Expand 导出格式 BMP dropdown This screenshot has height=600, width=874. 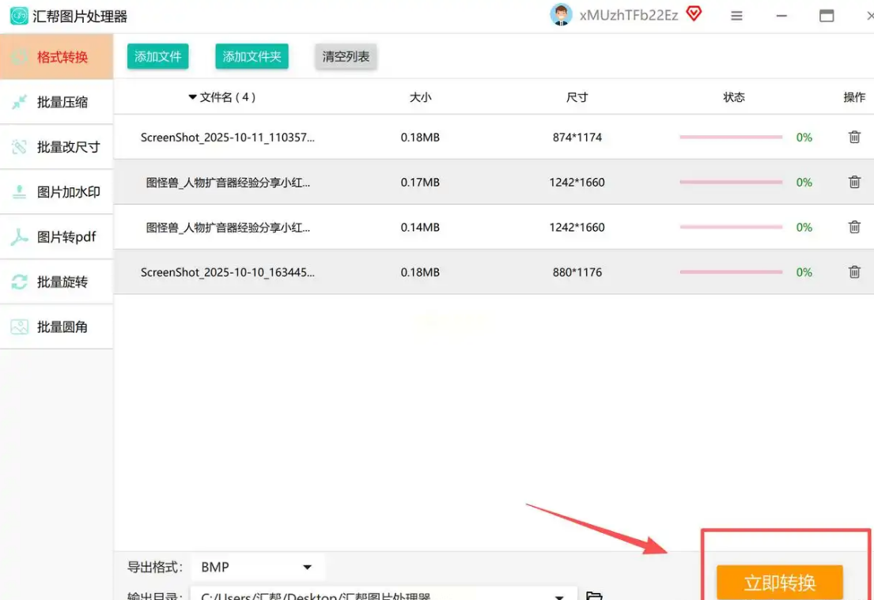click(258, 567)
